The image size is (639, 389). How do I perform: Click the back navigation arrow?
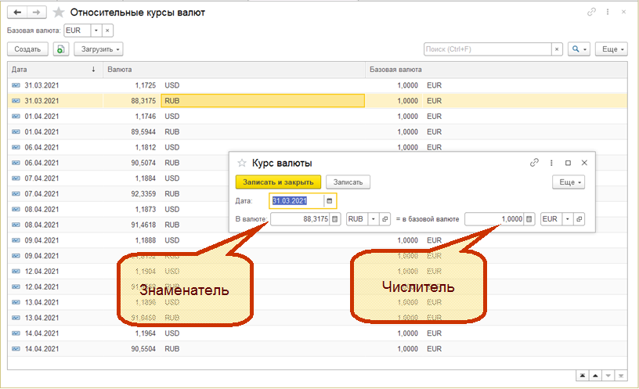17,13
